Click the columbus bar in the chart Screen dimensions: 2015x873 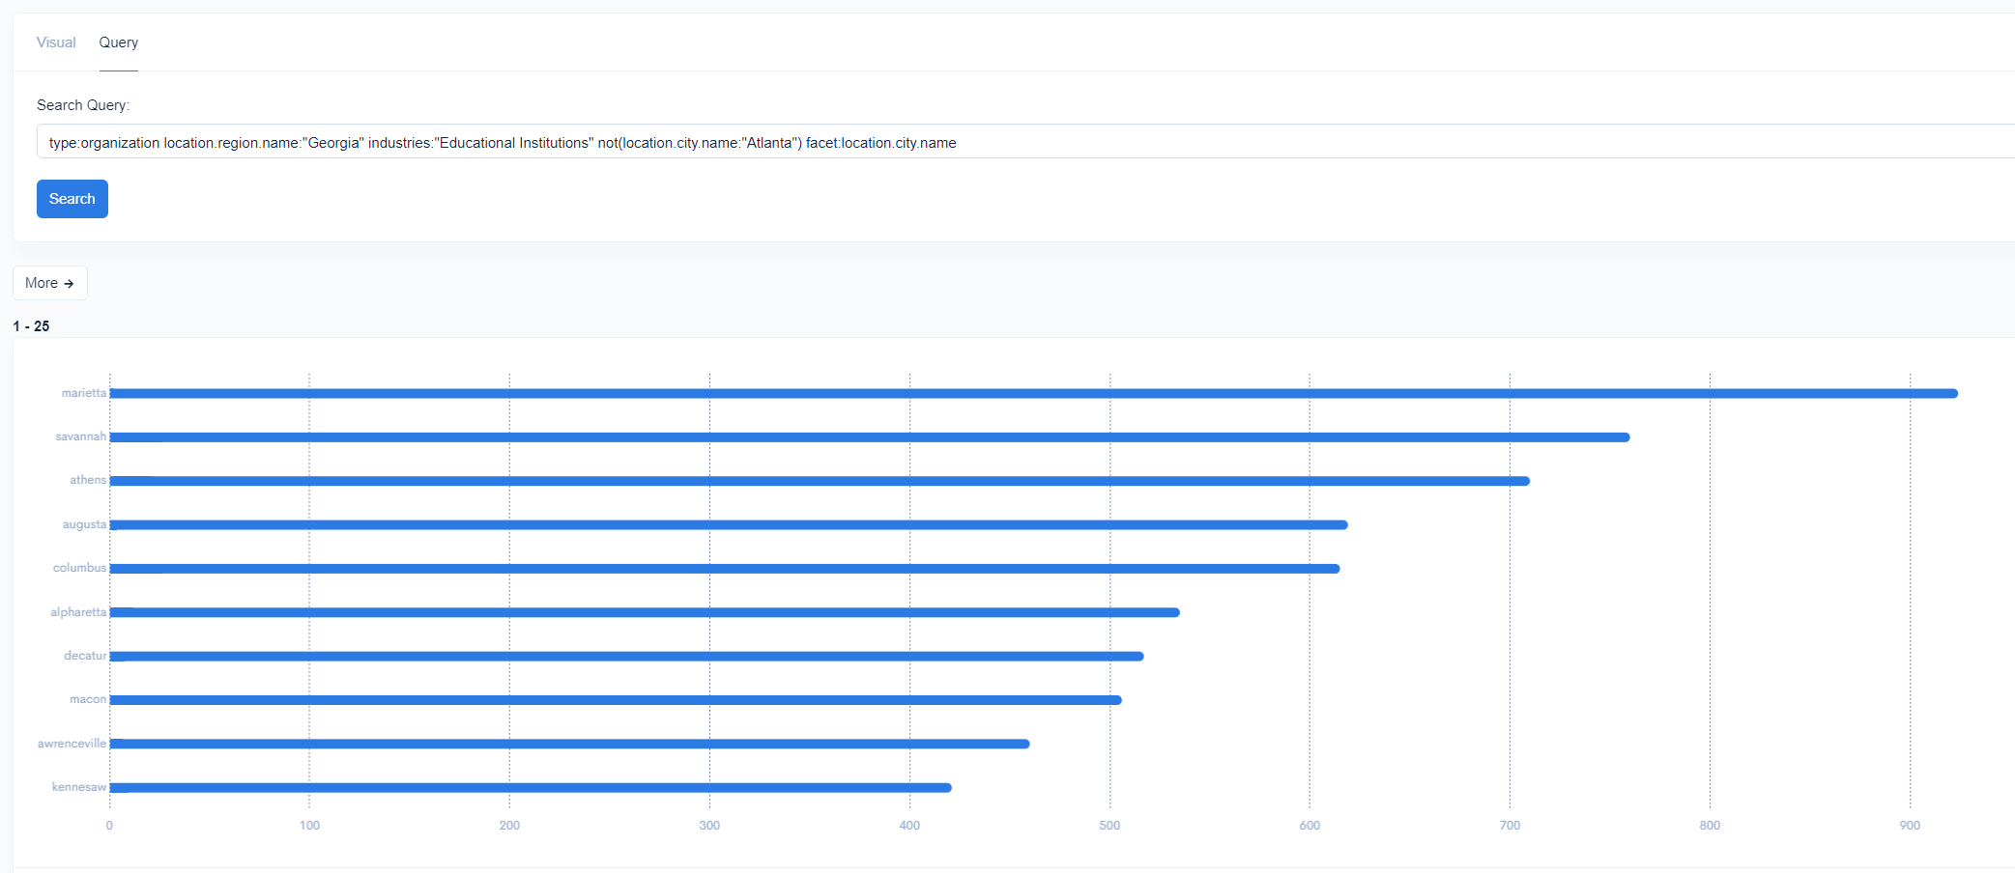pos(725,569)
